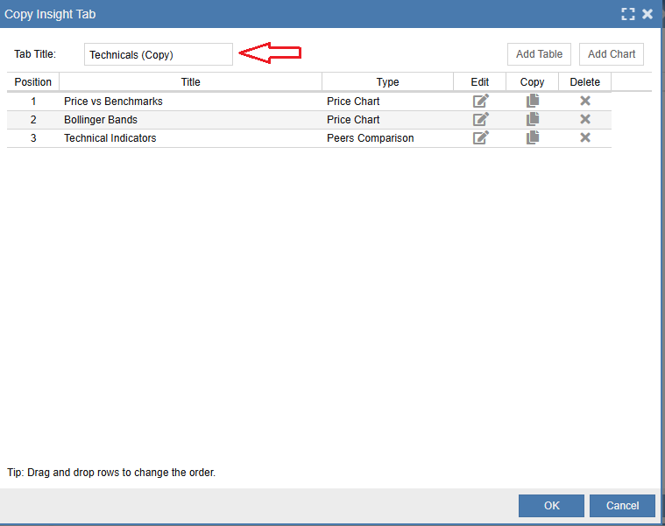The image size is (665, 526).
Task: Delete the Technical Indicators row
Action: coord(585,137)
